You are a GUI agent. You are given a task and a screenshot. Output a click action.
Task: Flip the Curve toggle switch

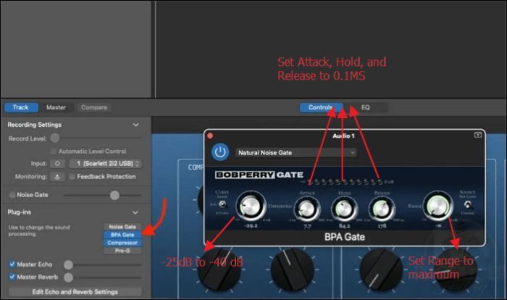pyautogui.click(x=222, y=204)
